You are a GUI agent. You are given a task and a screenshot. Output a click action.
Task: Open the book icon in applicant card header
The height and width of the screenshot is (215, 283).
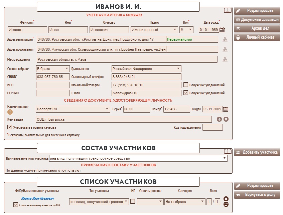[228, 11]
